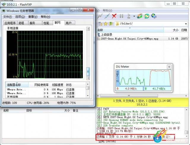Click down arrow of adapter list scrollbar
The width and height of the screenshot is (190, 145).
pos(88,96)
